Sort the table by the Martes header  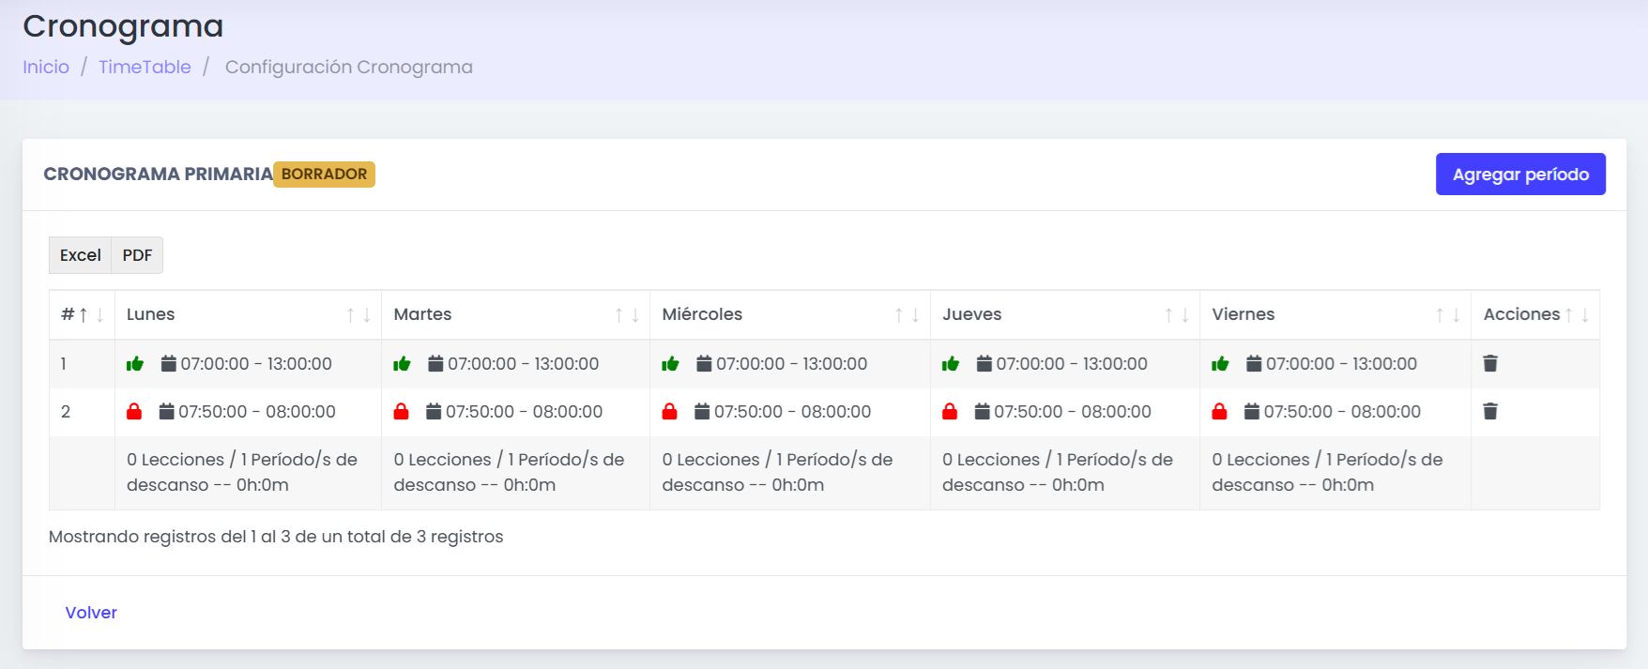pos(515,314)
